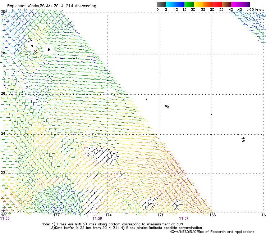Click the title 'Rapidsact Winds(25KM) 20141214 descending'
The width and height of the screenshot is (266, 234).
pos(51,6)
